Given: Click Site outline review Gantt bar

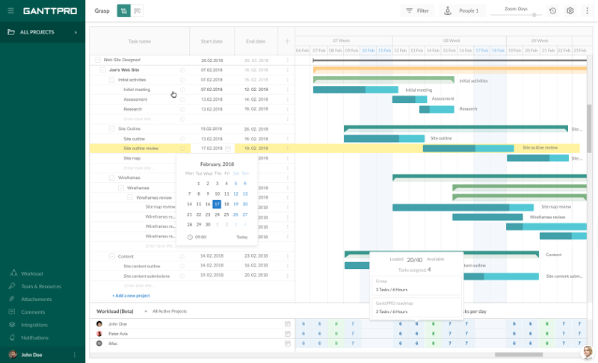Looking at the screenshot, I should pyautogui.click(x=469, y=148).
